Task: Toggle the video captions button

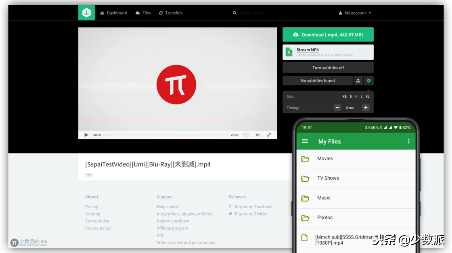Action: coord(246,135)
